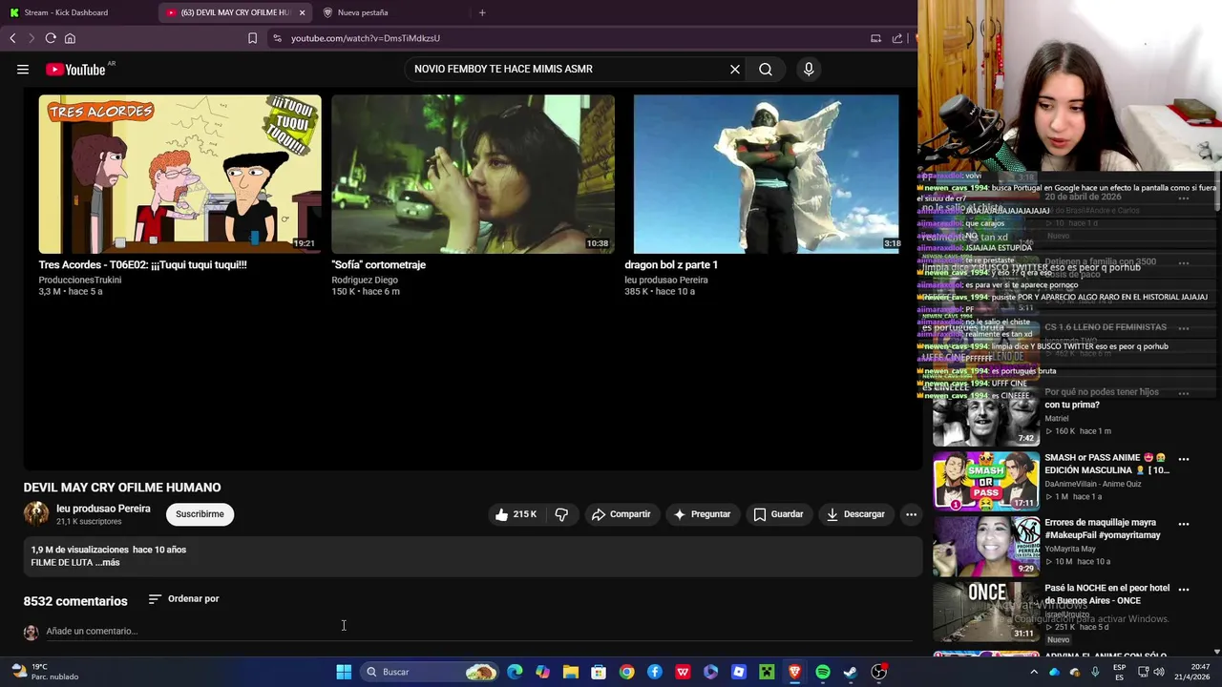Click the 8532 comentarios heading

(x=75, y=601)
